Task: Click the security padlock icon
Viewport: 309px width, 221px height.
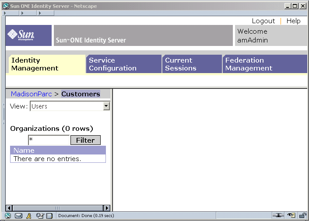Action: coord(303,215)
